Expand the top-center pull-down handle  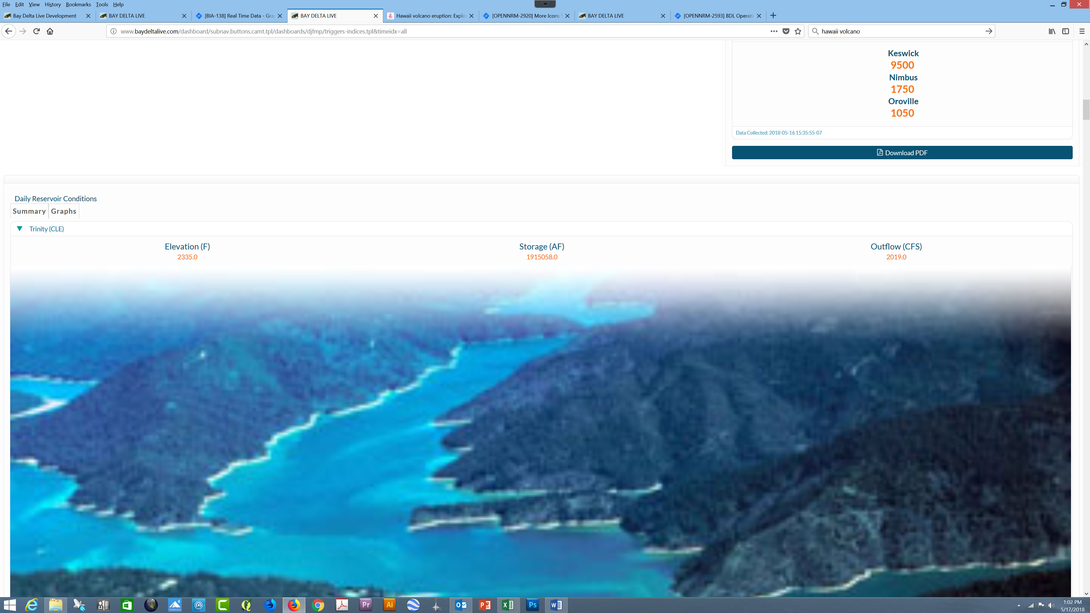click(x=545, y=4)
